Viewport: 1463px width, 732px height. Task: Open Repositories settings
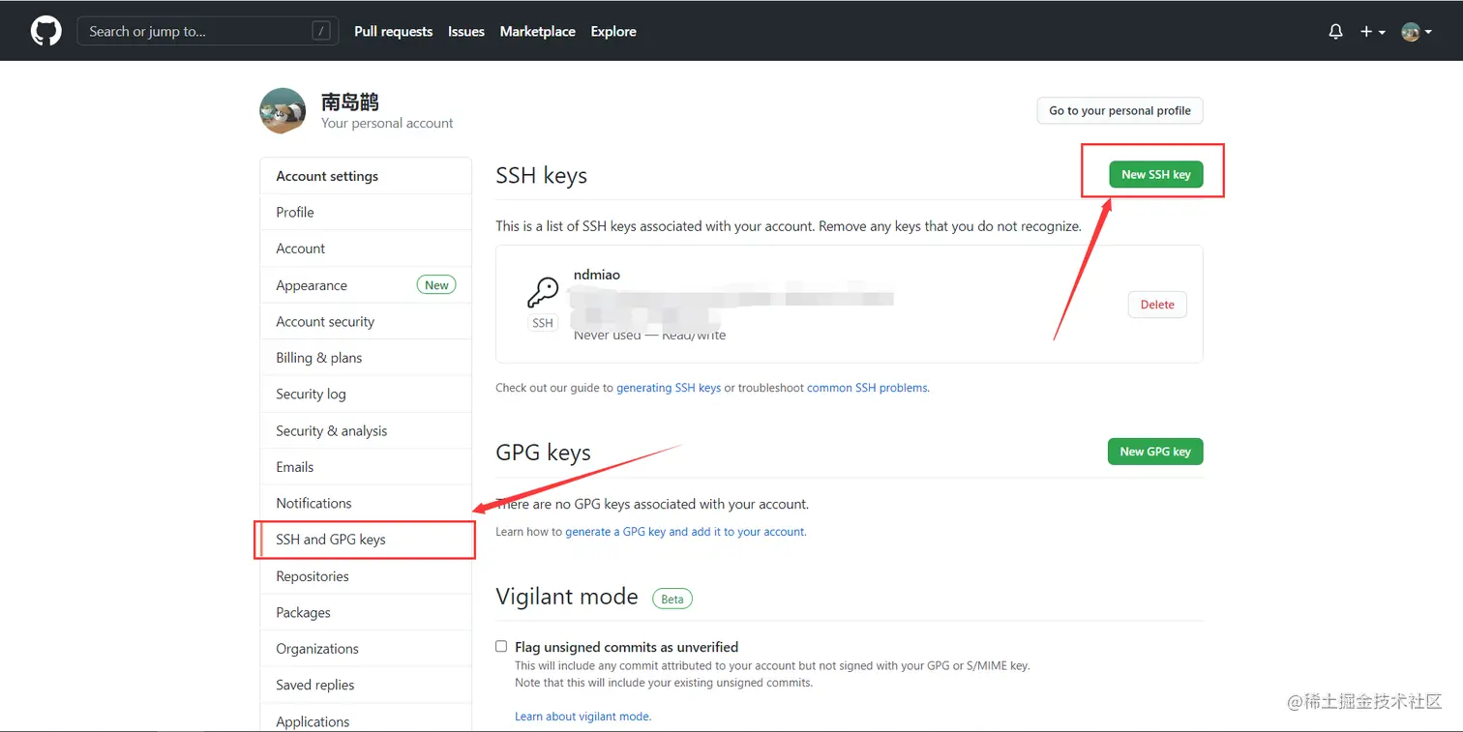[366, 576]
